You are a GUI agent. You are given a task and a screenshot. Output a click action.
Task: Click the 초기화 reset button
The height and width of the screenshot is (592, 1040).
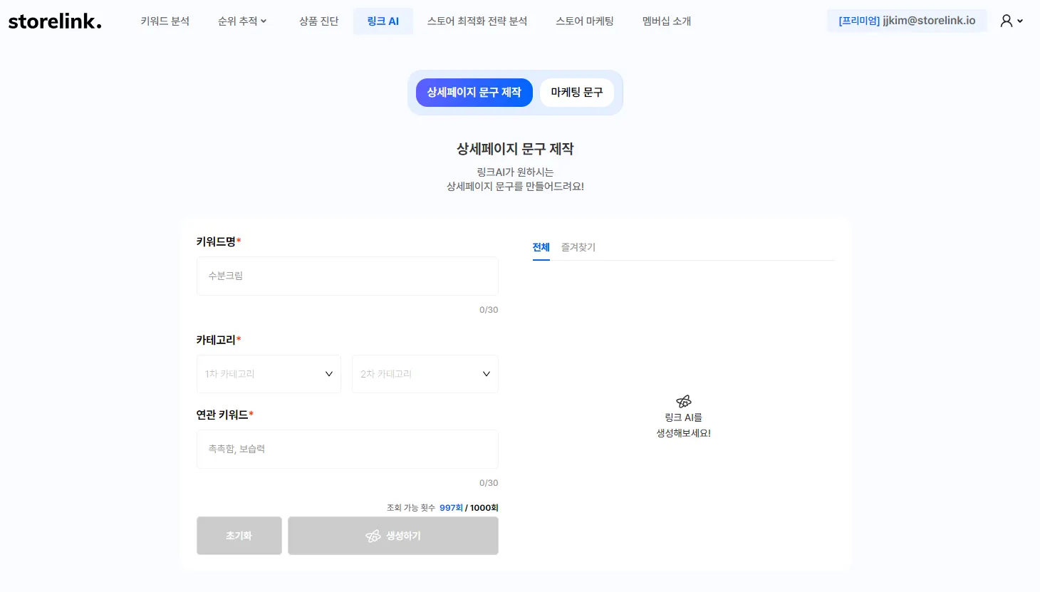[x=239, y=536]
